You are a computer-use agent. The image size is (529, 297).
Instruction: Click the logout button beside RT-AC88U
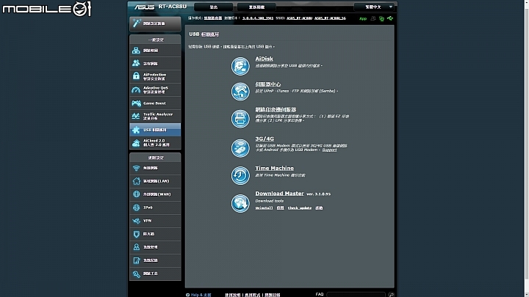214,7
